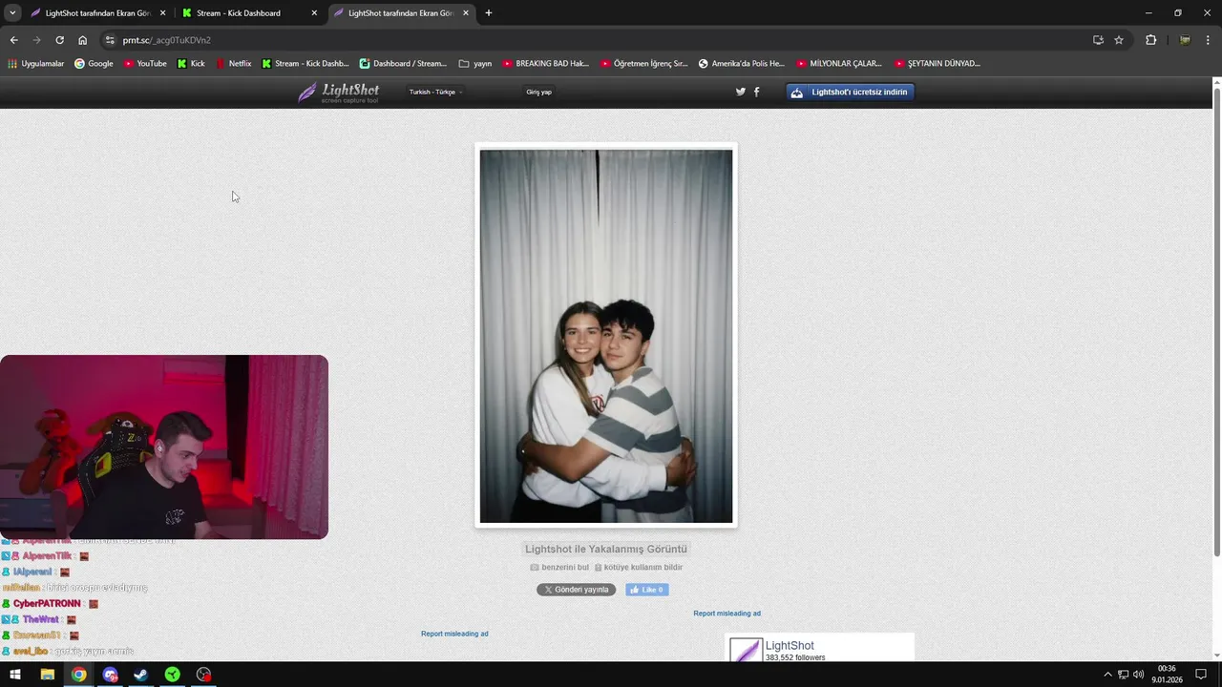Click right Report misleading ad link
The image size is (1222, 687).
[727, 614]
